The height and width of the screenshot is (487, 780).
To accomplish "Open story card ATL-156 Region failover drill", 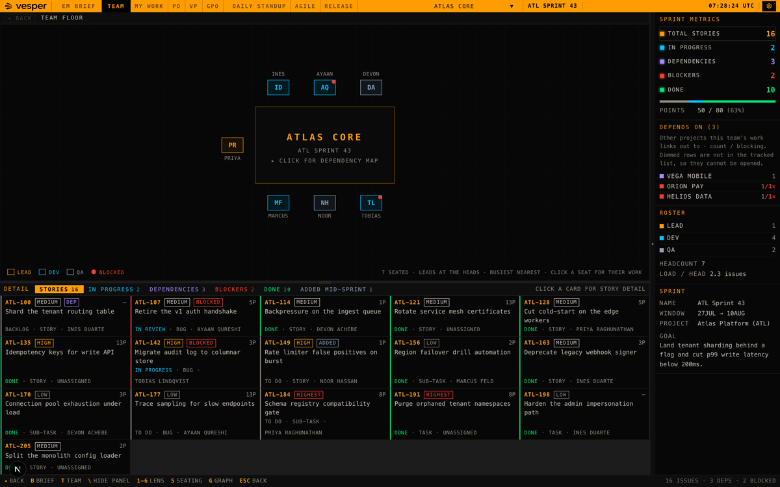I will 455,362.
